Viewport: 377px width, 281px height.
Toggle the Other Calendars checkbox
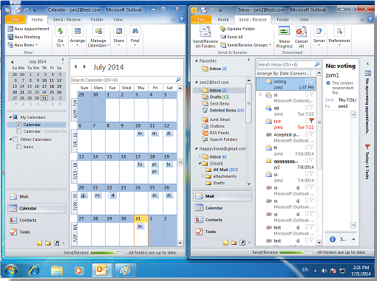tap(16, 139)
